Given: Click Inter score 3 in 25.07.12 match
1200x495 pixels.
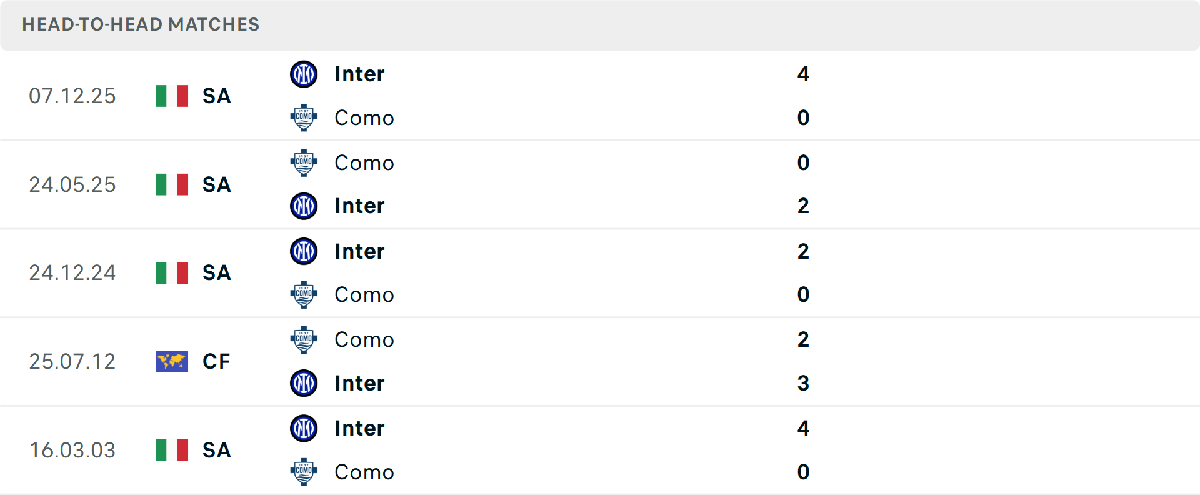Looking at the screenshot, I should tap(803, 383).
